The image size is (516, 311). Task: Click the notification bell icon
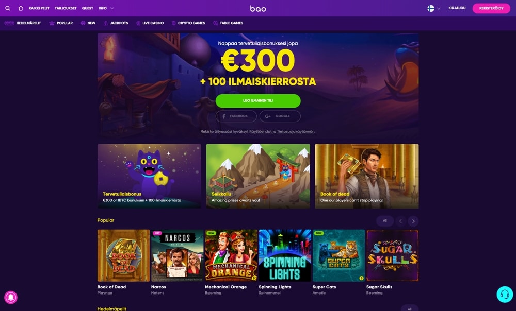11,297
